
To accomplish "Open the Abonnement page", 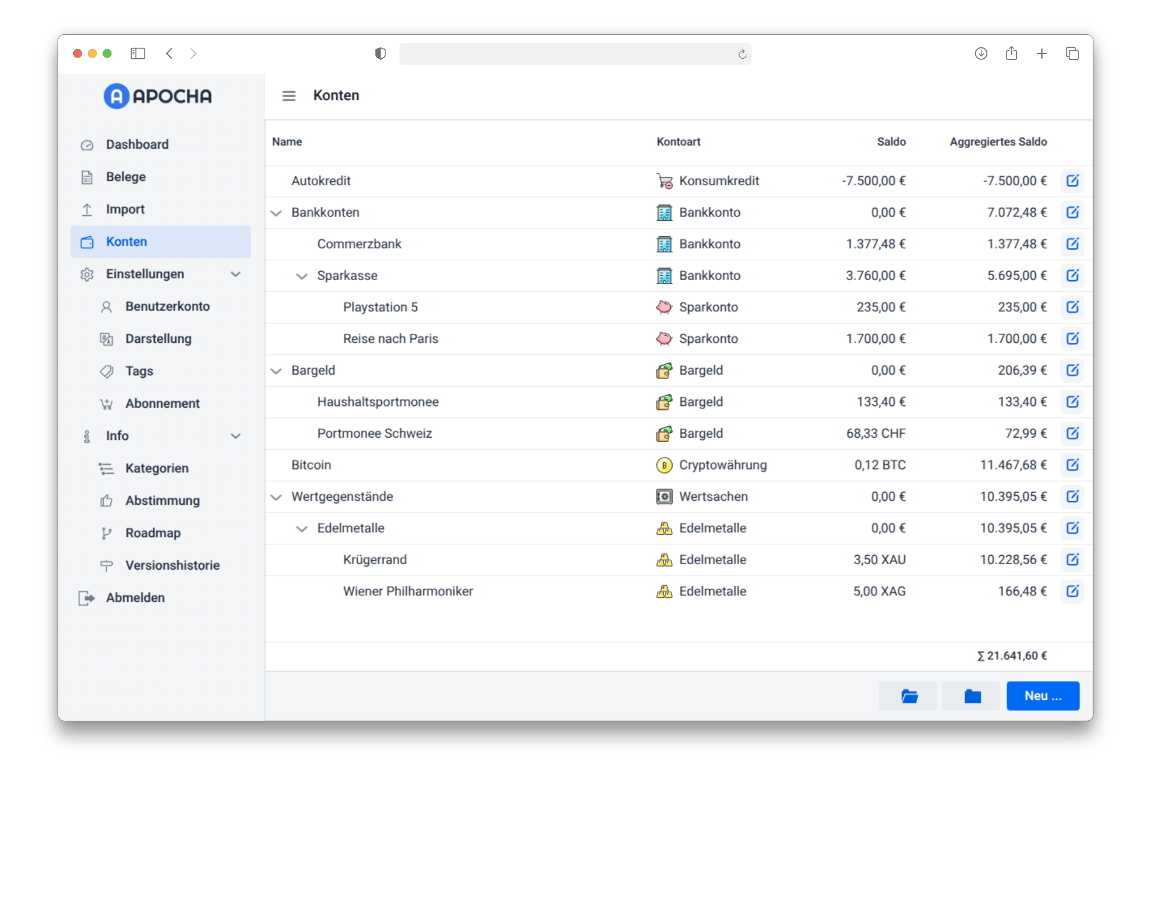I will [161, 404].
